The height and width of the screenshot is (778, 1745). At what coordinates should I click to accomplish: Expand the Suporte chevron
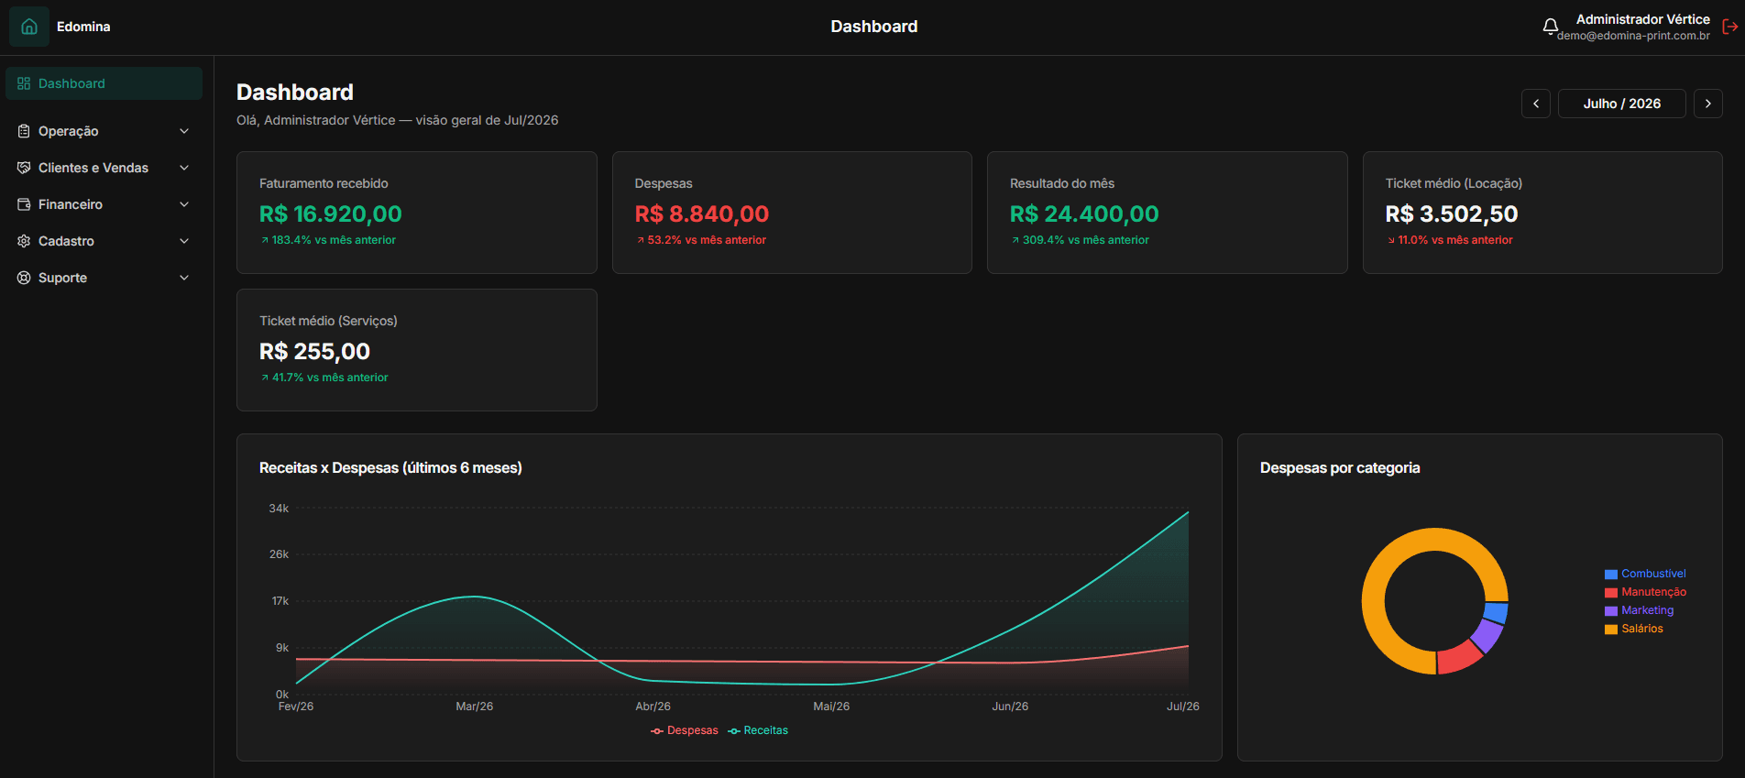click(x=184, y=278)
